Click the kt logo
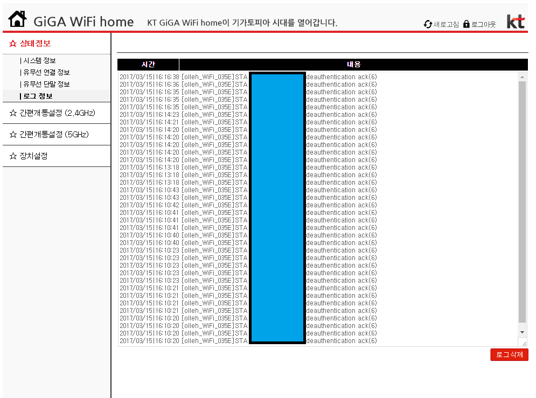Viewport: 536px width, 398px height. tap(516, 21)
